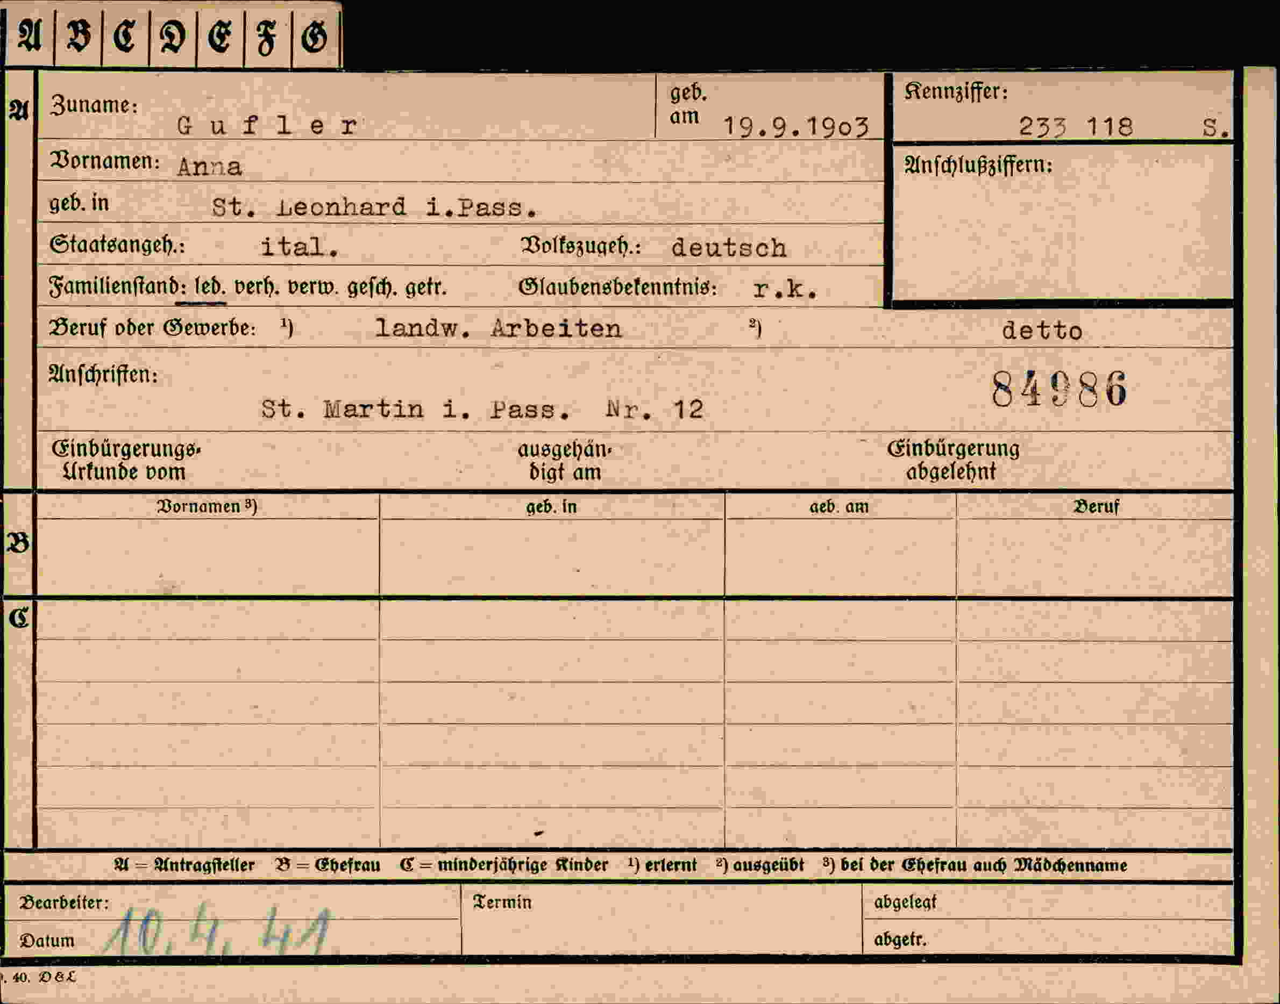The height and width of the screenshot is (1004, 1280).
Task: Click the 'Zuname:' label
Action: pyautogui.click(x=94, y=105)
